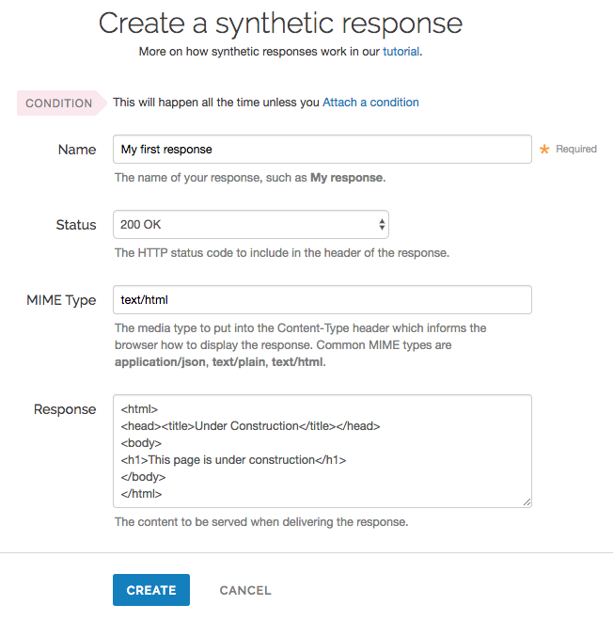Viewport: 613px width, 621px height.
Task: Click the HTTP status code help text
Action: (281, 252)
